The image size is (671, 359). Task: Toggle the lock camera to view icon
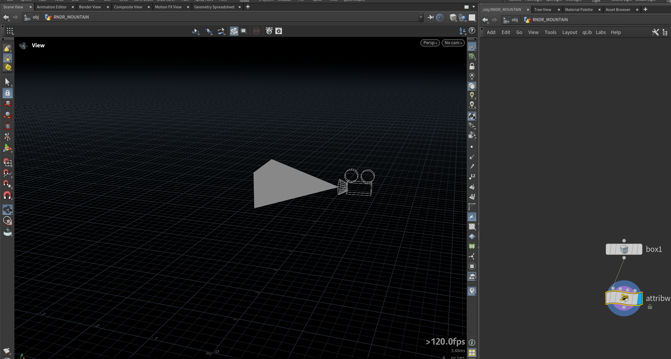coord(472,66)
